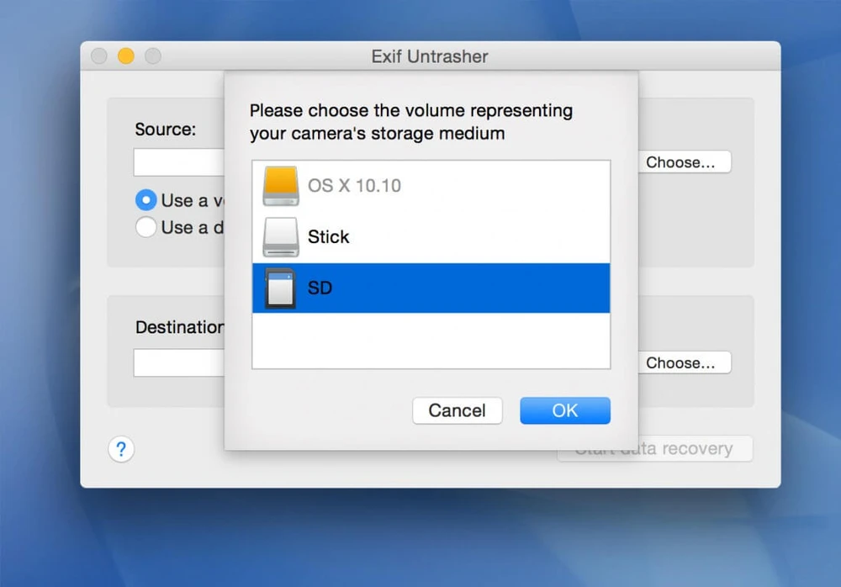Click into the Source path field
This screenshot has height=587, width=841.
178,162
